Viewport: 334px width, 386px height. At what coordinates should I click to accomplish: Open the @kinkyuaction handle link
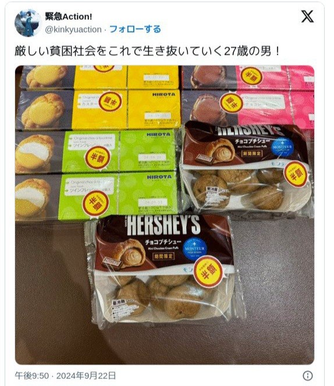click(x=73, y=29)
